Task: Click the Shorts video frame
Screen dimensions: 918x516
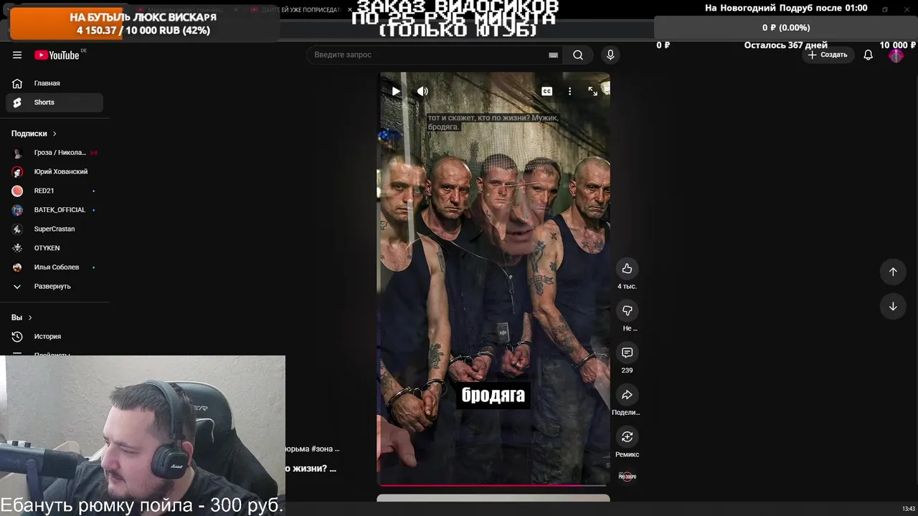Action: (493, 279)
